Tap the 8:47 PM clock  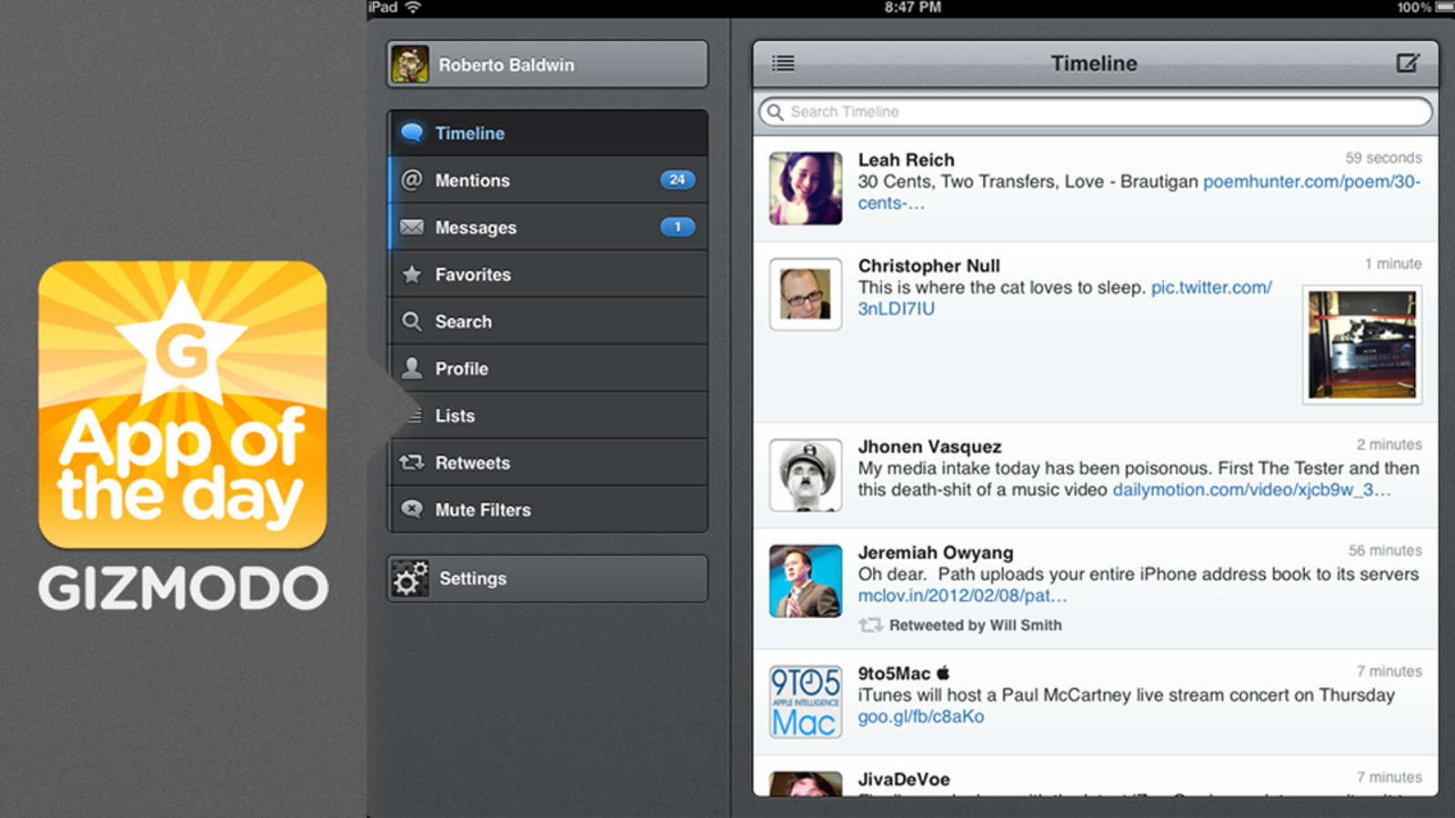(913, 7)
